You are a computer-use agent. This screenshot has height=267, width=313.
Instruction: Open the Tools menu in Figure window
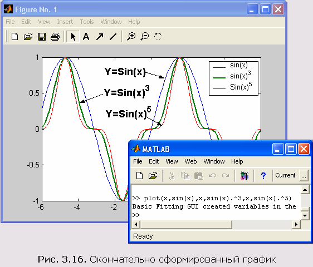(x=87, y=22)
